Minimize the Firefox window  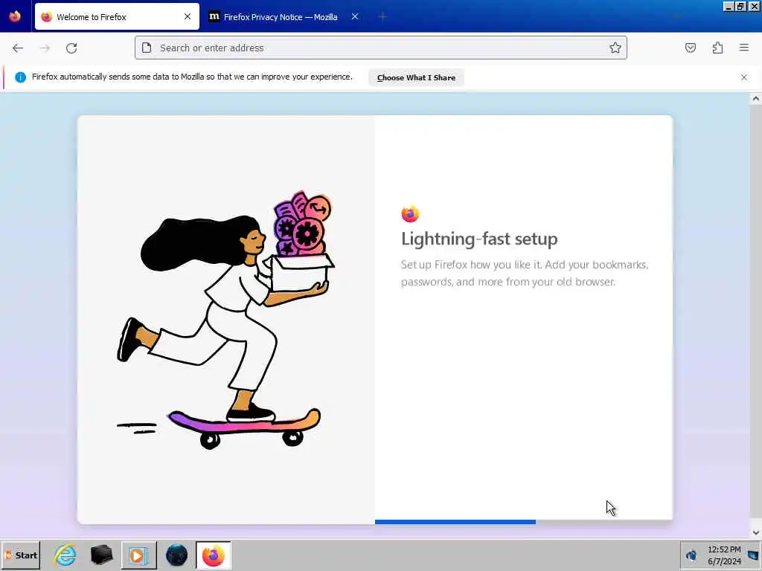coord(729,6)
